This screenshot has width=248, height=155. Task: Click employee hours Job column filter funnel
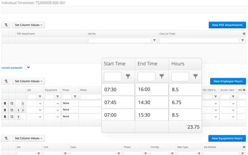pyautogui.click(x=40, y=97)
